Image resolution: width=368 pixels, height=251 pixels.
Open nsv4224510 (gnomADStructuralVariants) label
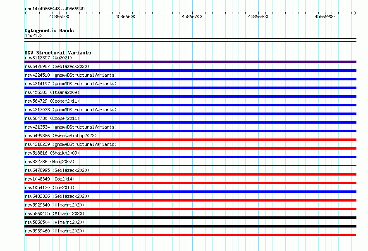point(71,75)
